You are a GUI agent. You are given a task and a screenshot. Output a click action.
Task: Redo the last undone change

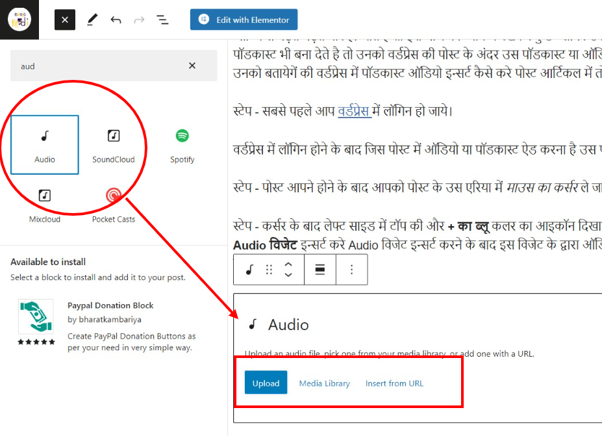139,19
